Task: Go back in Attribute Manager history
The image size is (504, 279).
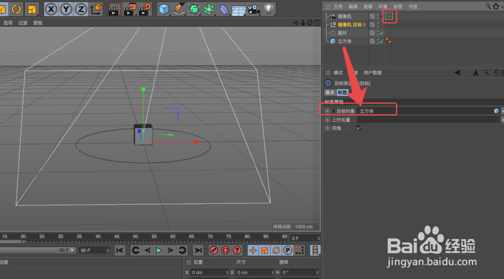Action: 458,73
